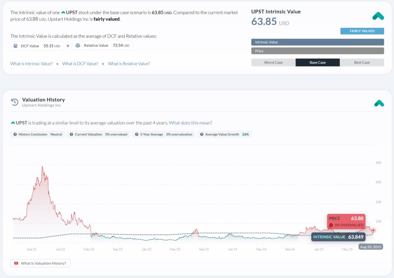This screenshot has width=394, height=278.
Task: Click the question icon next to Current Valuation
Action: (x=71, y=135)
